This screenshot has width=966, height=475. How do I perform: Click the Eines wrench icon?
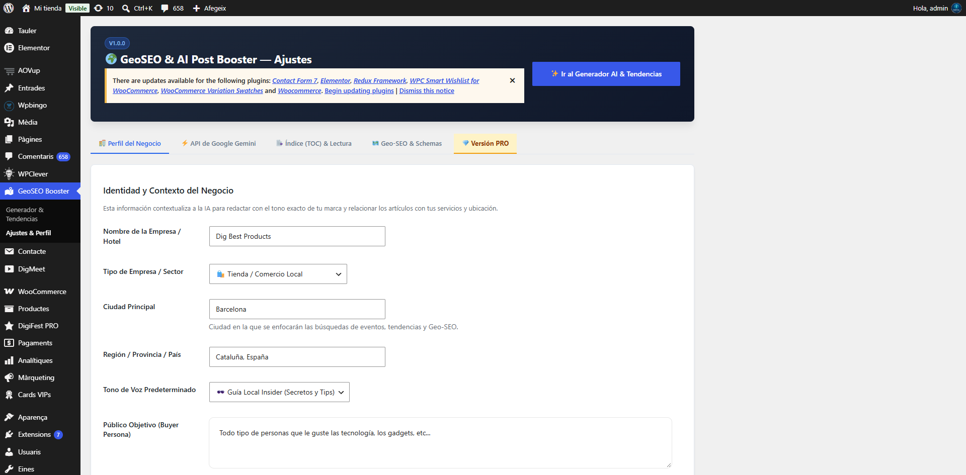point(9,469)
